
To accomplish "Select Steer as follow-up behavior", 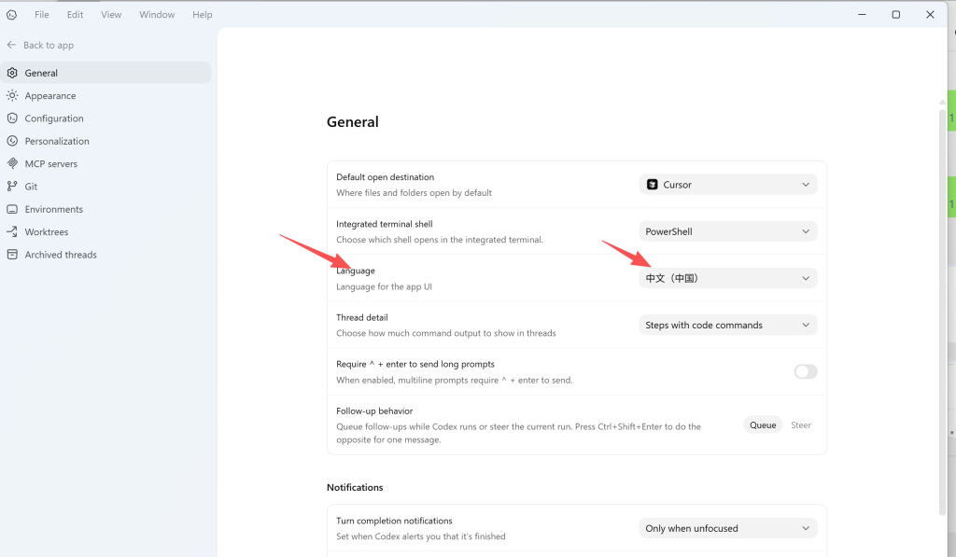I will pyautogui.click(x=801, y=425).
